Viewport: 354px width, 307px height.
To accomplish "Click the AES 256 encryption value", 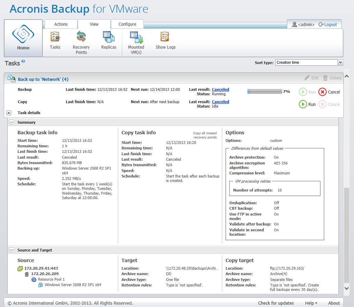I will pos(281,163).
